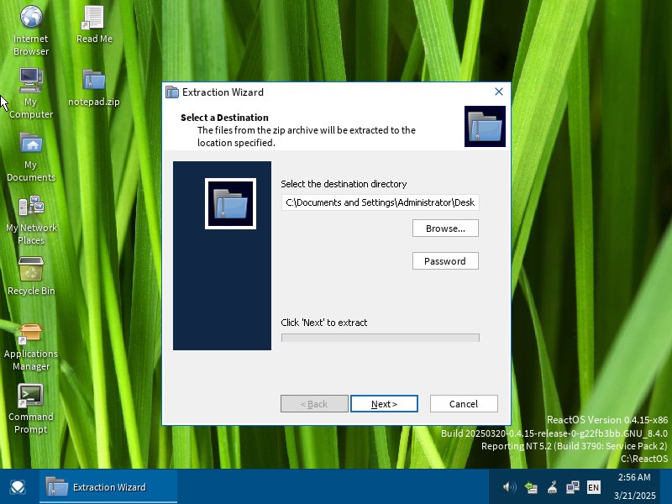Open the Password dialog
This screenshot has width=672, height=504.
(445, 260)
